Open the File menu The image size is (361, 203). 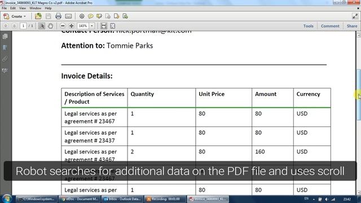4,8
